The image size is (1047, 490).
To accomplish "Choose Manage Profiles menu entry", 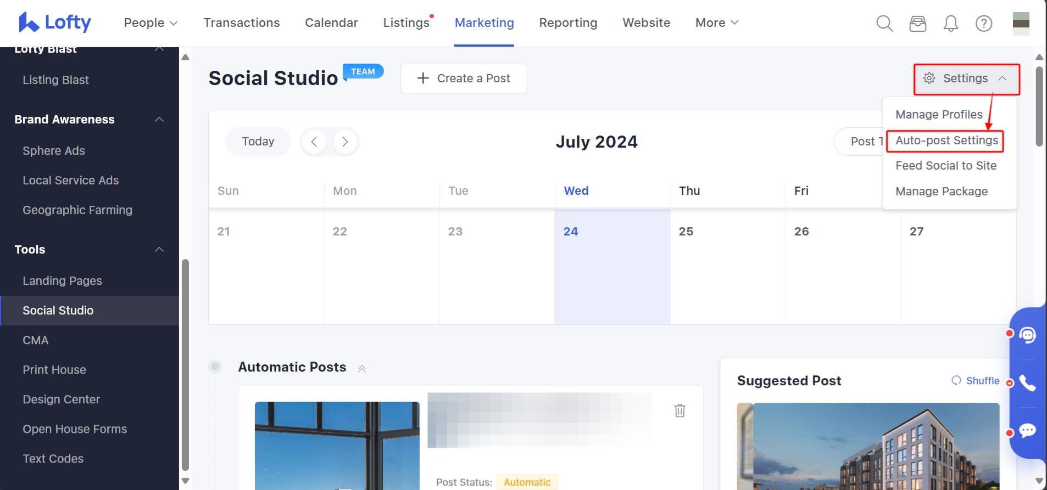I will point(939,115).
